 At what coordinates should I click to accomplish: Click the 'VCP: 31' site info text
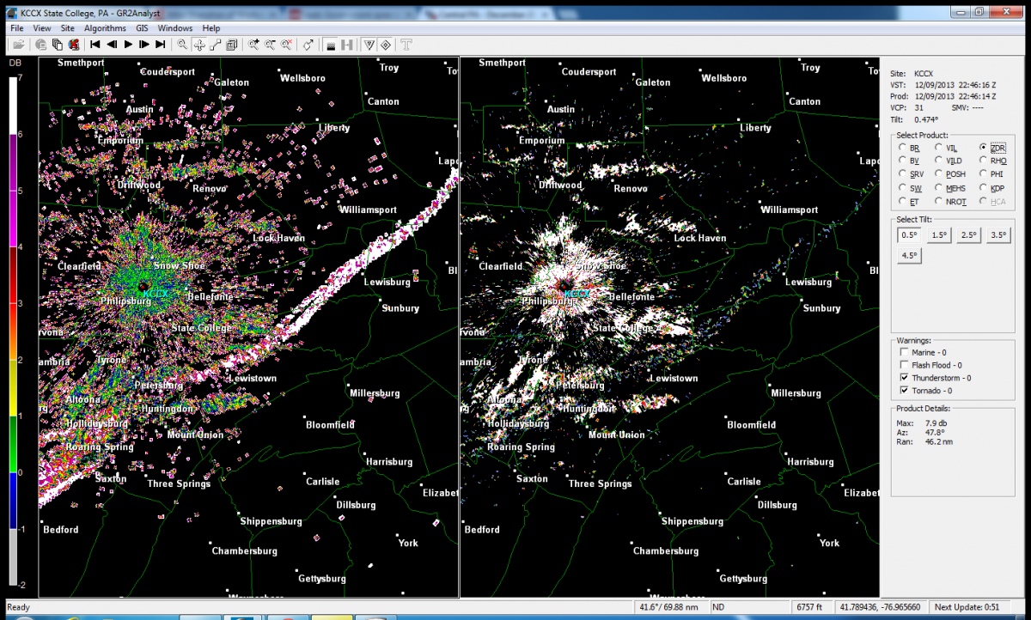(909, 108)
